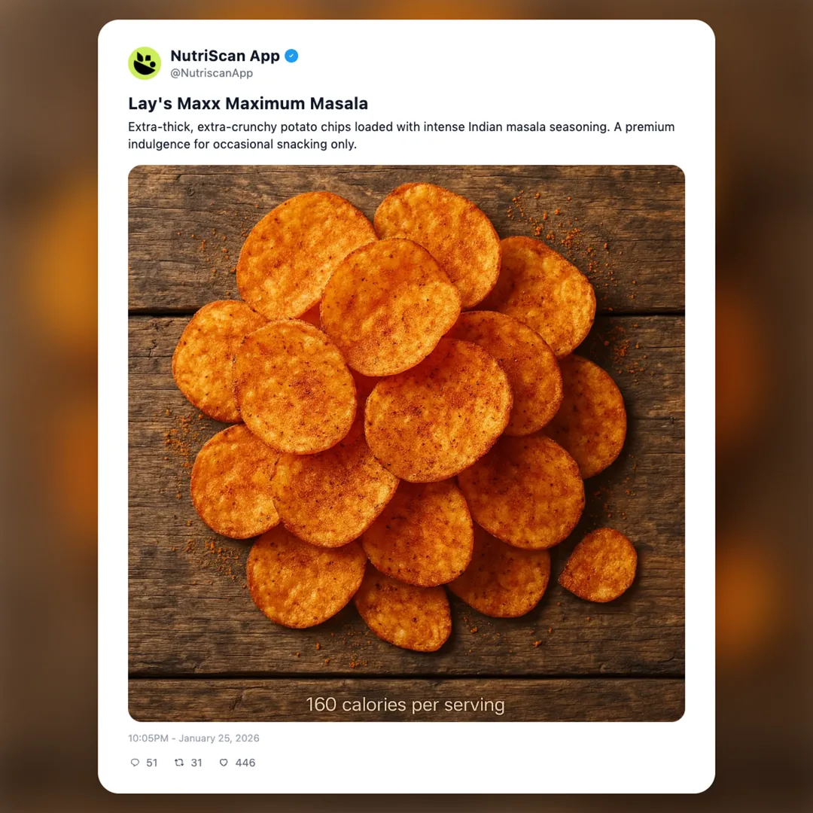Image resolution: width=813 pixels, height=813 pixels.
Task: Click the retweet count showing 31
Action: click(197, 763)
